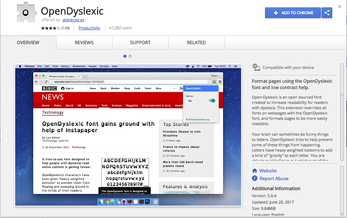The image size is (347, 218).
Task: Click the ADD TO CHROME button
Action: 293,13
